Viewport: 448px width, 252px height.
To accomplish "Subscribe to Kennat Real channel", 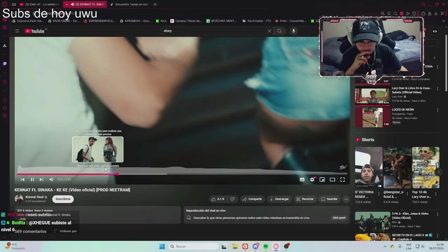I will click(63, 199).
